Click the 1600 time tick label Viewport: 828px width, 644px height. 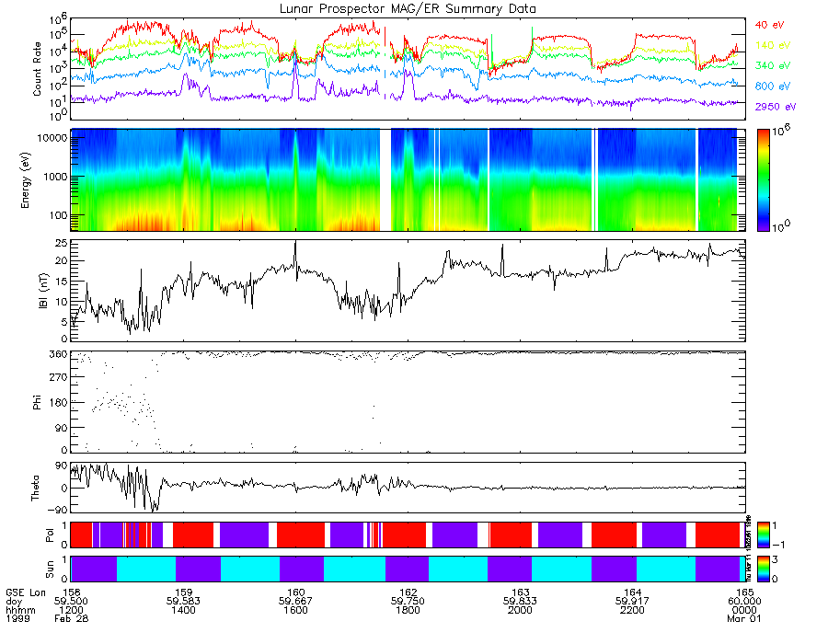(295, 610)
